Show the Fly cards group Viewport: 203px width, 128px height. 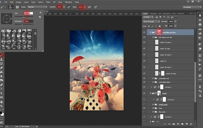point(144,112)
